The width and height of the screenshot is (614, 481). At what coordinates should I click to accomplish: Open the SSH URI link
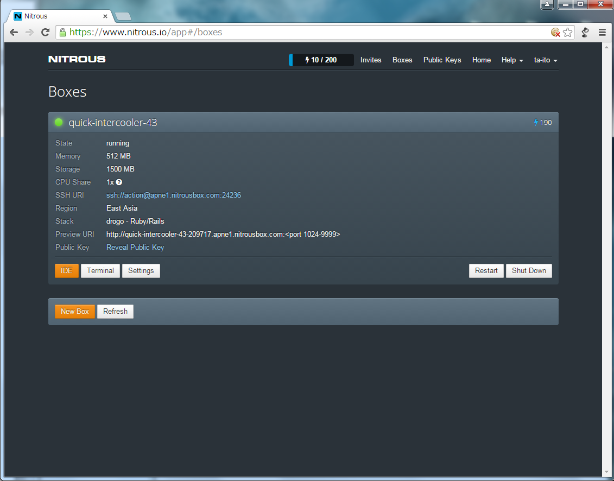click(x=174, y=195)
